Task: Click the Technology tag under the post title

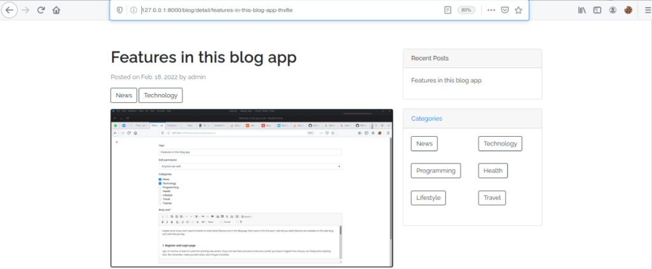Action: pyautogui.click(x=160, y=95)
